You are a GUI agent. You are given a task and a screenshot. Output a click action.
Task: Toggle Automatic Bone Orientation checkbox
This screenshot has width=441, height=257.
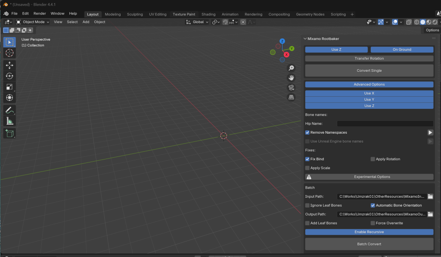(x=373, y=205)
